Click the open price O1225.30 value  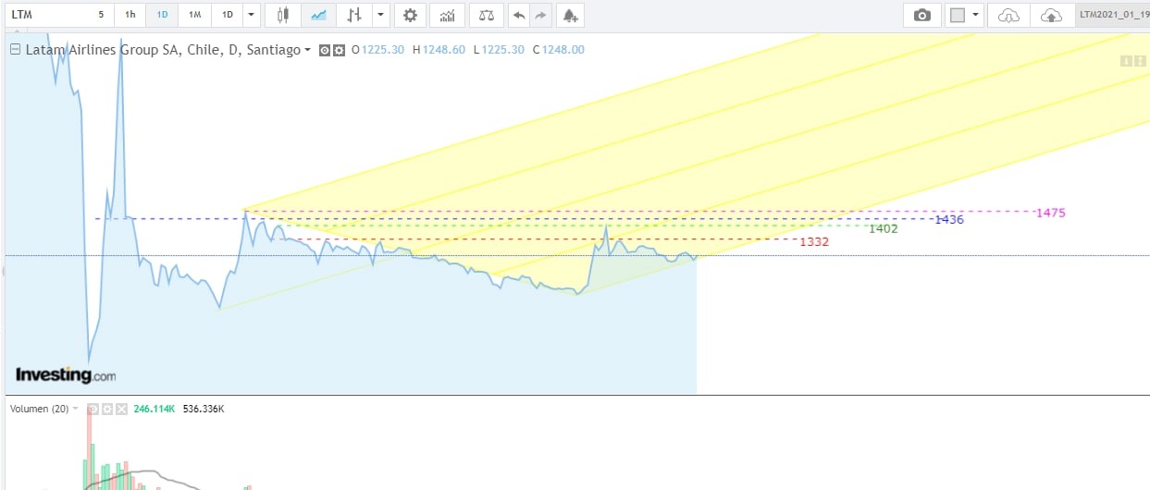pyautogui.click(x=377, y=50)
